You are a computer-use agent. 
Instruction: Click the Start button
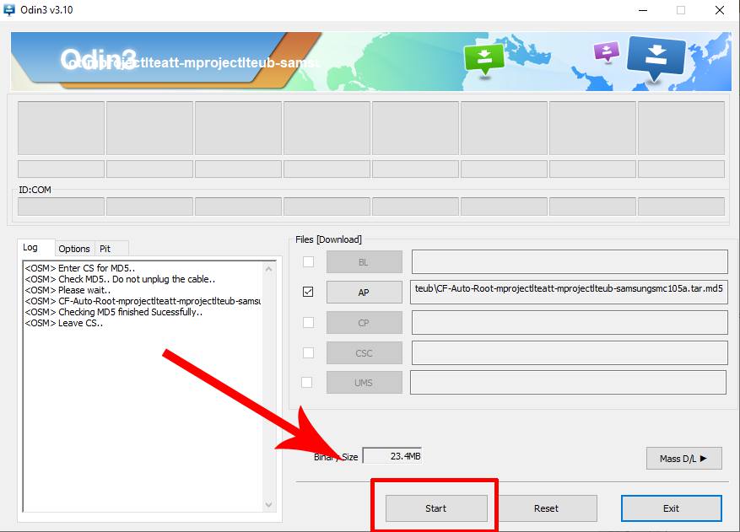(436, 508)
